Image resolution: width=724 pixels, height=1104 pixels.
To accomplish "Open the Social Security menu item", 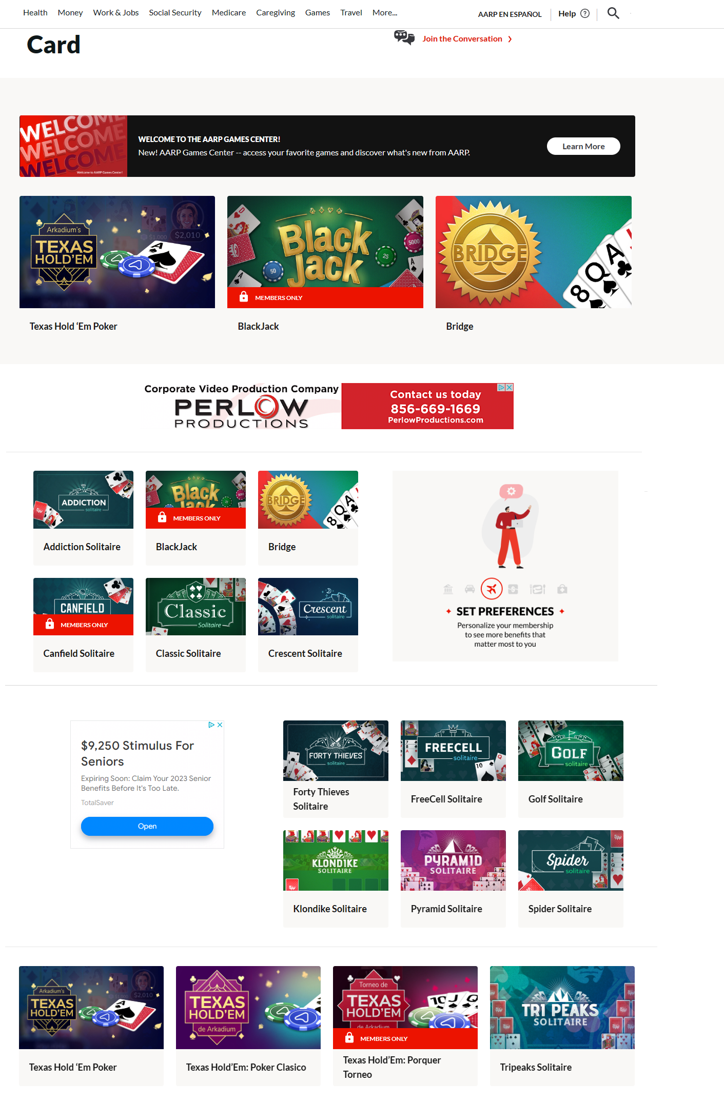I will click(175, 13).
